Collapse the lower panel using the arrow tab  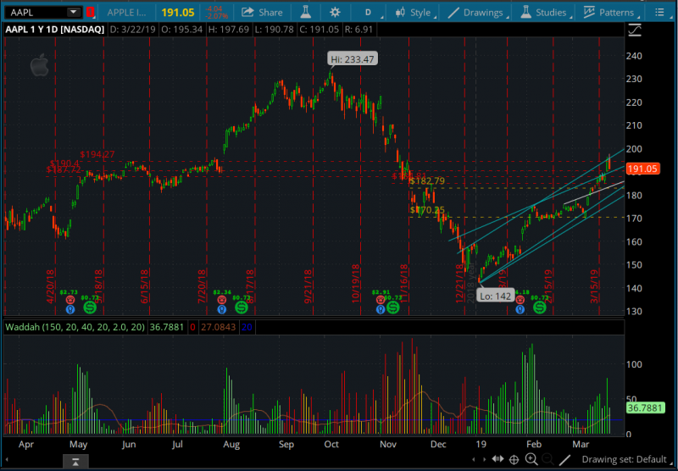pos(75,462)
